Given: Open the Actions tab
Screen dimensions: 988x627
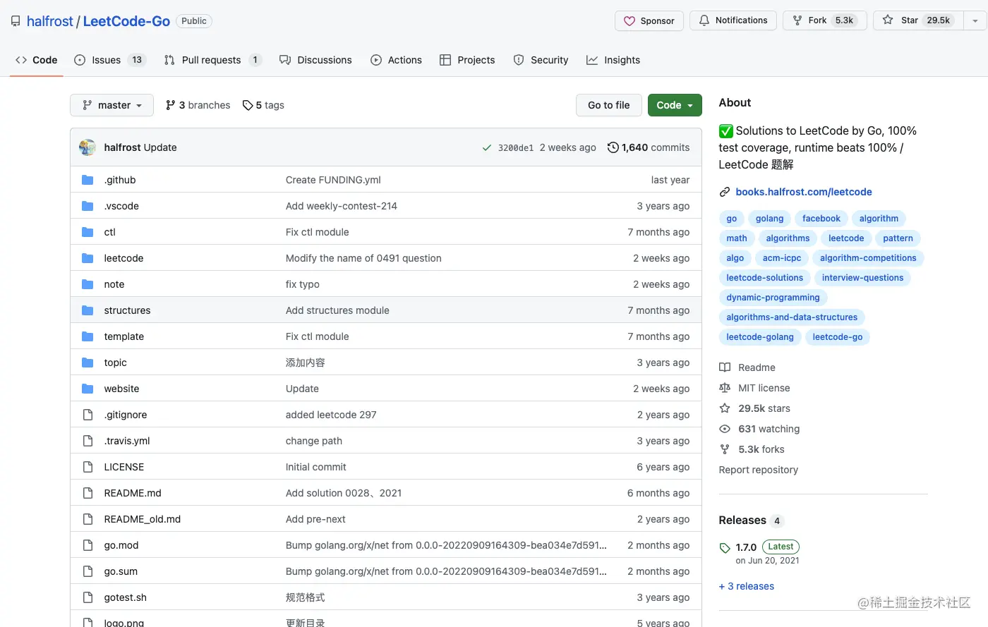Looking at the screenshot, I should point(396,60).
